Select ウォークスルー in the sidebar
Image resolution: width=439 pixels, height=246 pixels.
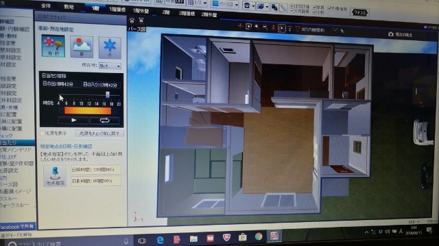(14, 205)
